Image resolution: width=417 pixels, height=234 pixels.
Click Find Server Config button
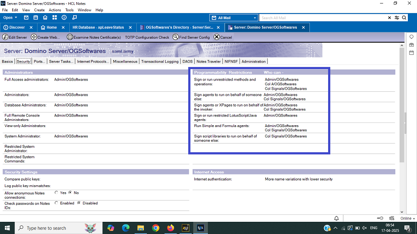pyautogui.click(x=191, y=37)
